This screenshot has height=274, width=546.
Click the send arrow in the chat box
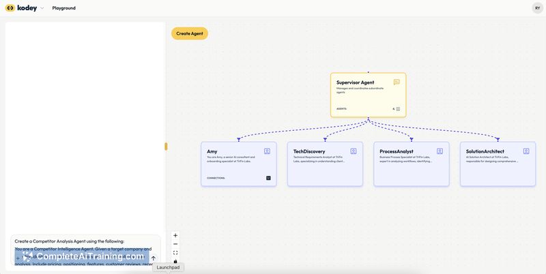tap(154, 258)
